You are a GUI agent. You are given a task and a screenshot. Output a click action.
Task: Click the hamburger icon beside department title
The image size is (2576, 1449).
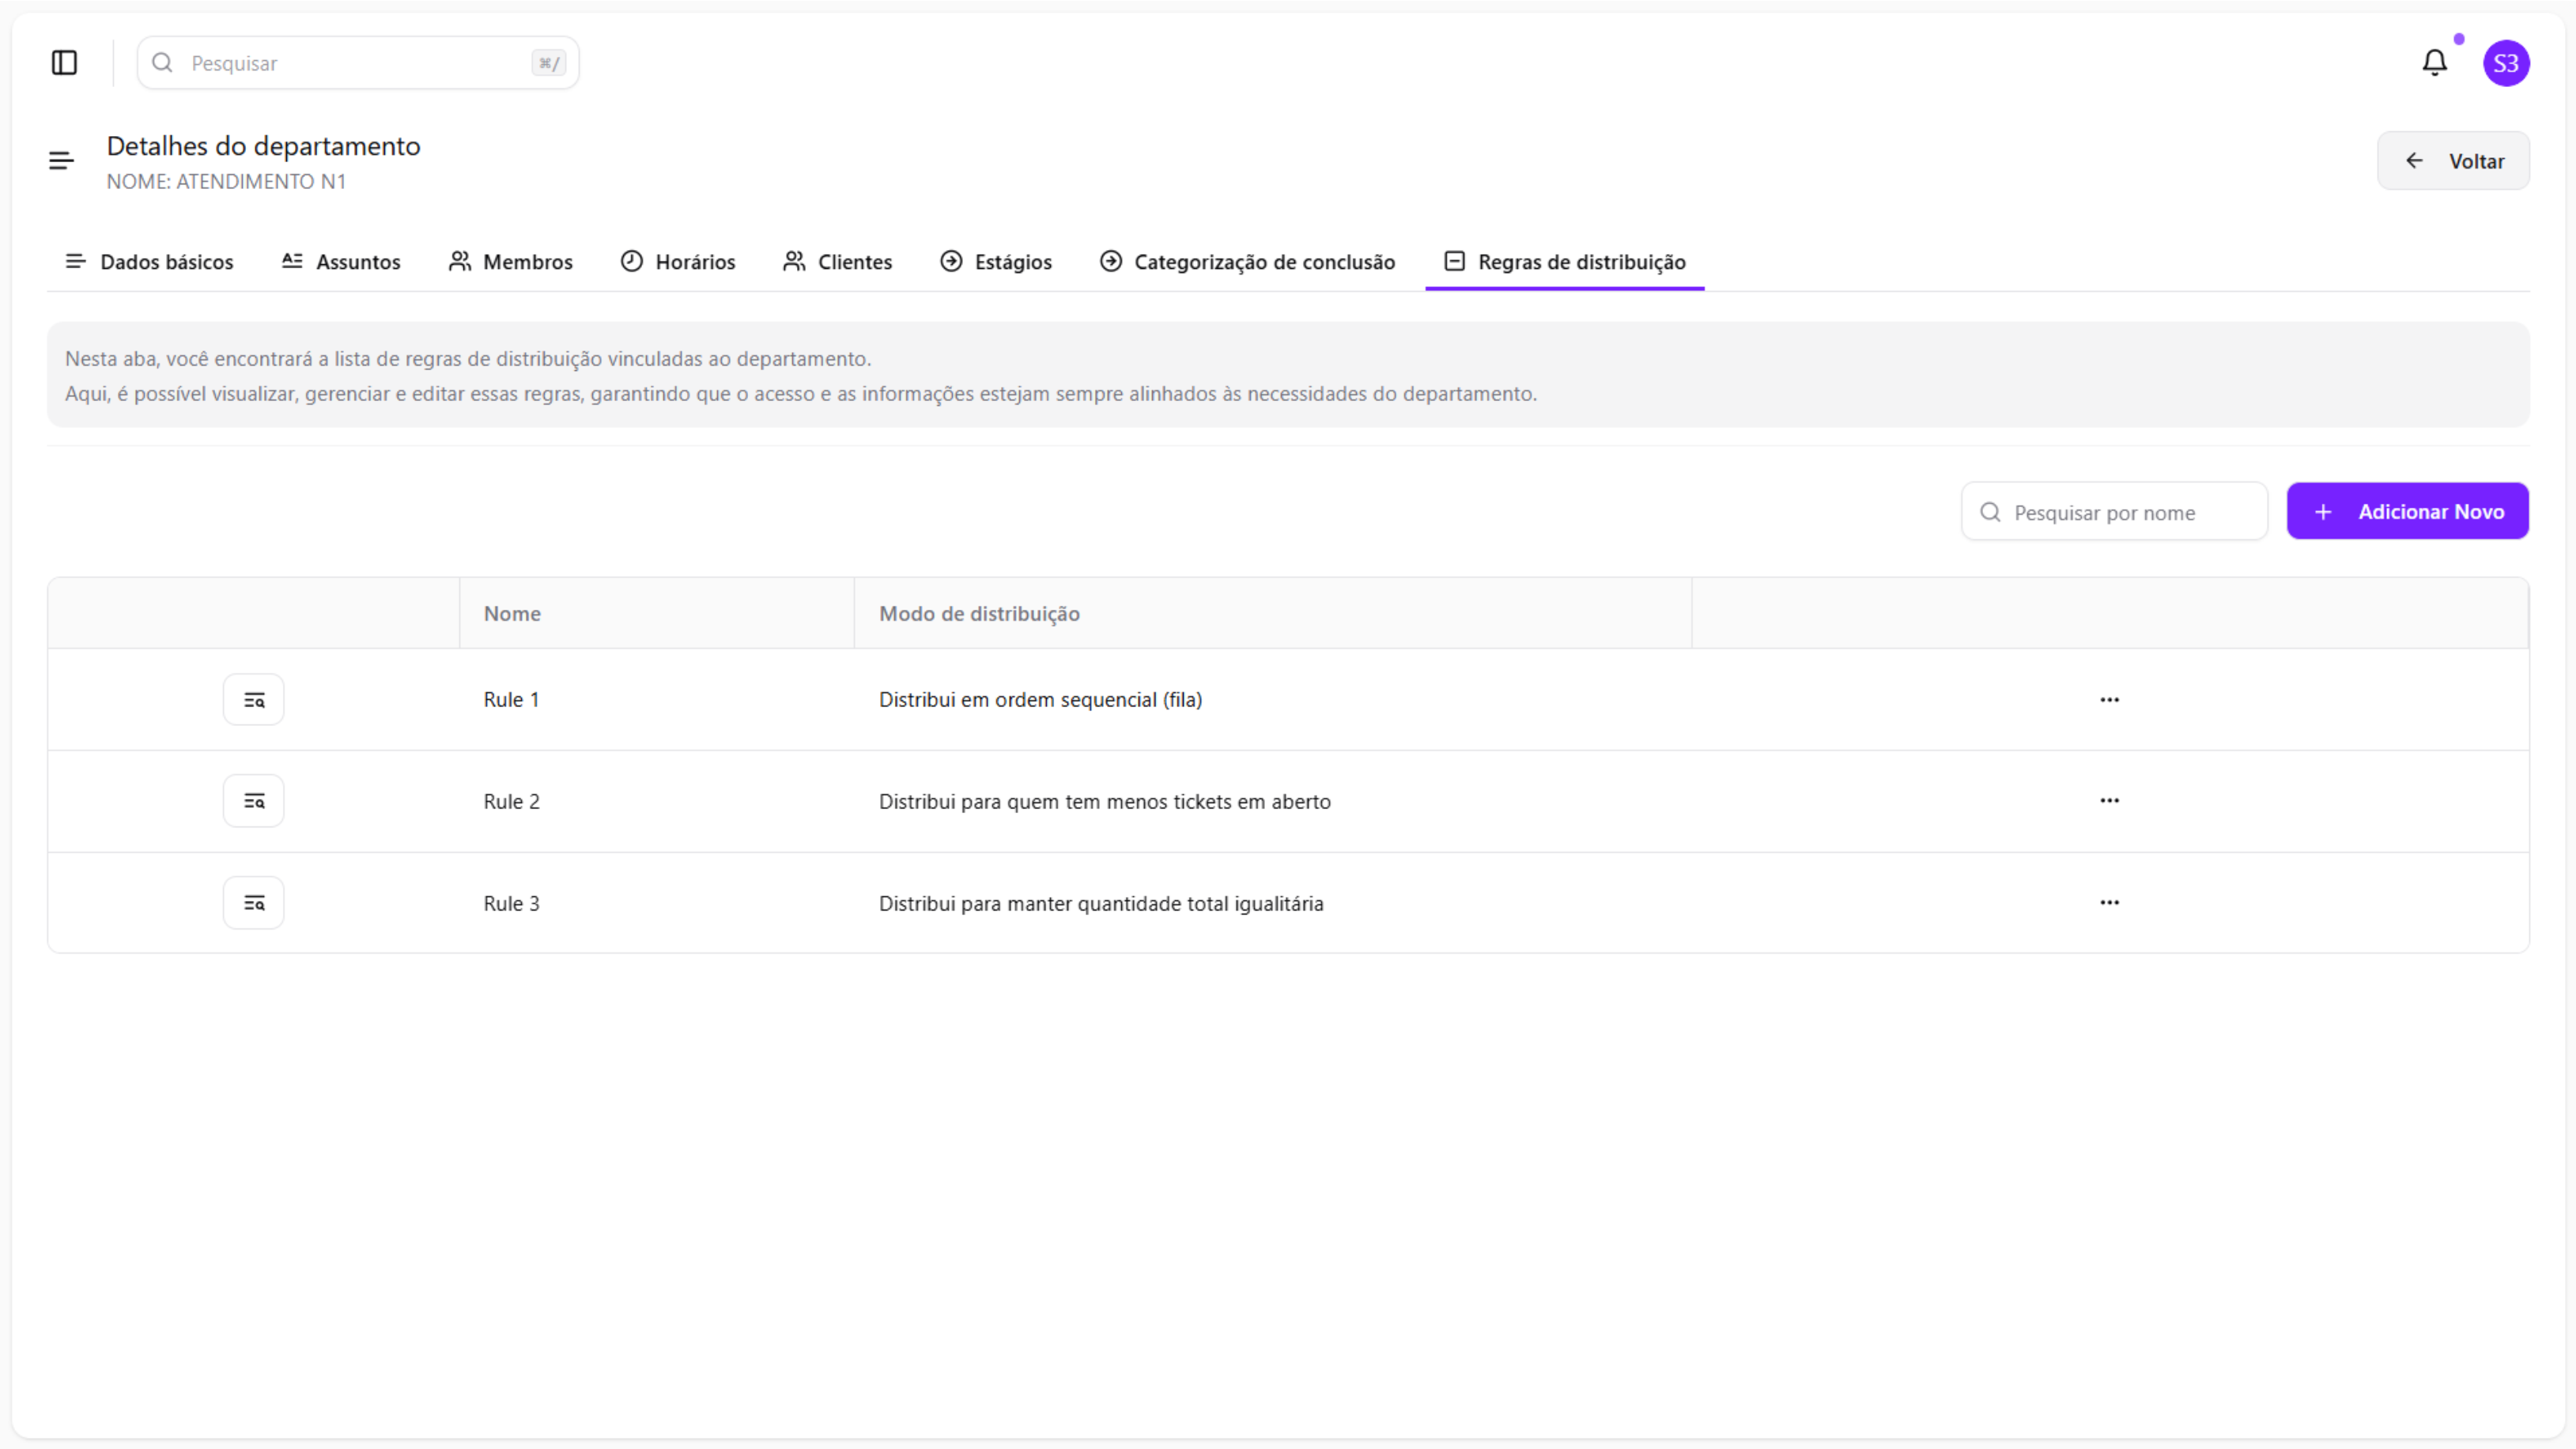tap(61, 161)
